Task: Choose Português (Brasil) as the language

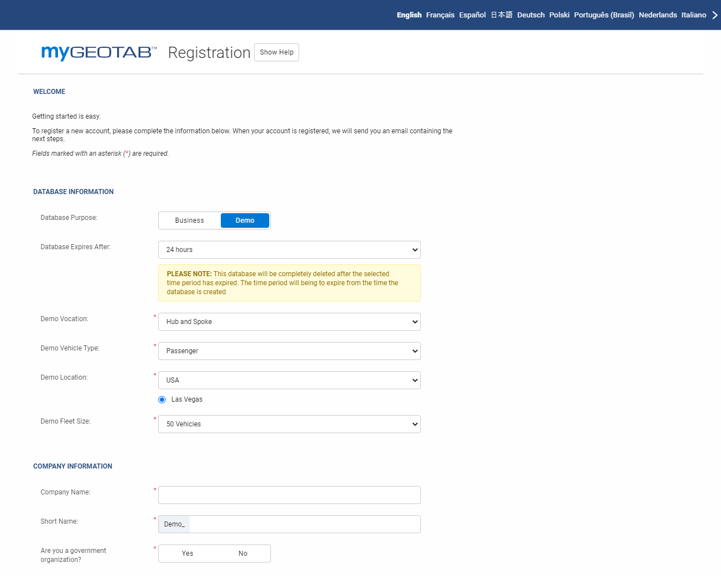Action: 604,15
